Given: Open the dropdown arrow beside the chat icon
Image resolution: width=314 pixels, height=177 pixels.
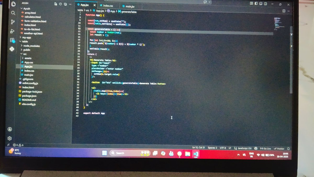Looking at the screenshot, I should (x=210, y=3).
